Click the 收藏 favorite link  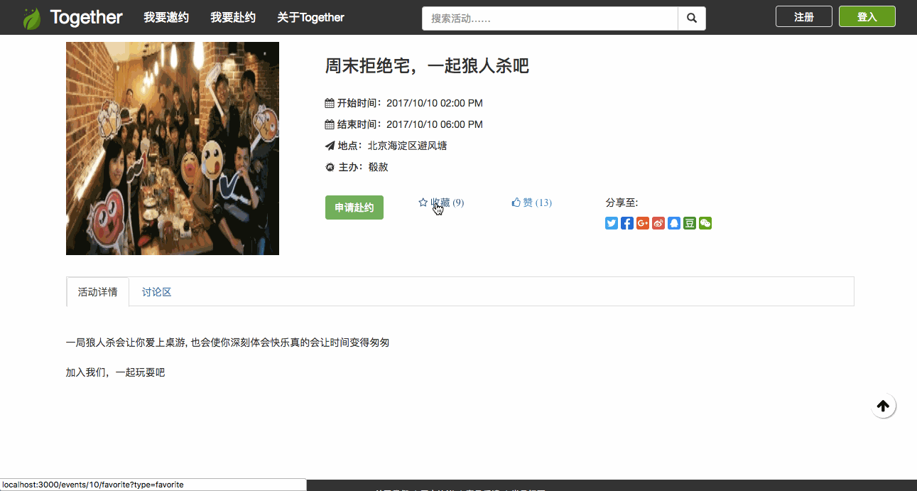click(441, 203)
